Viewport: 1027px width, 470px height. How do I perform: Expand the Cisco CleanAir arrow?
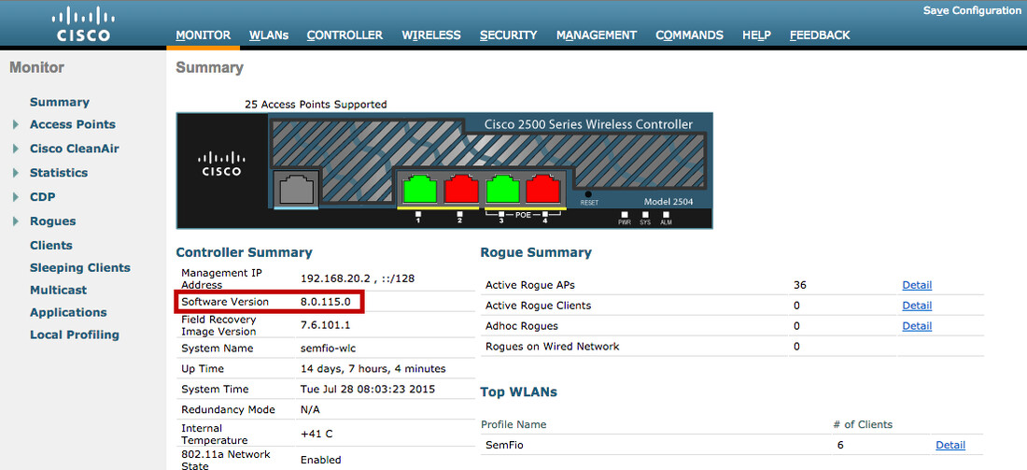16,149
